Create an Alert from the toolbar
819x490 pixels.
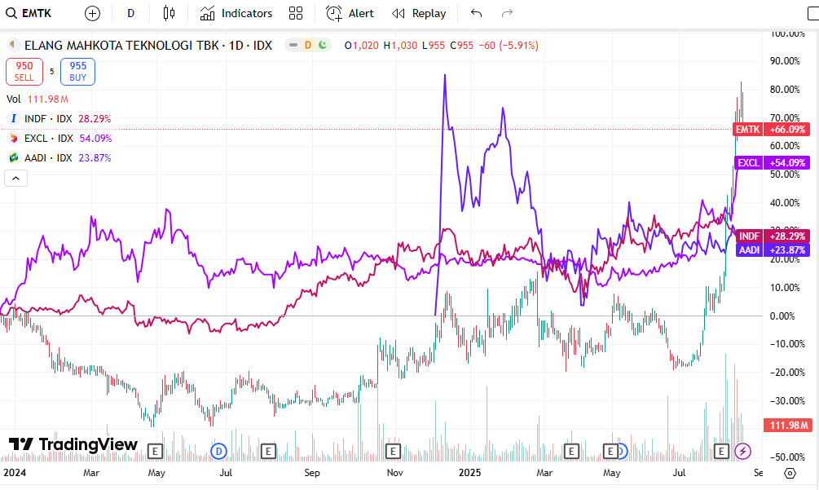coord(350,13)
